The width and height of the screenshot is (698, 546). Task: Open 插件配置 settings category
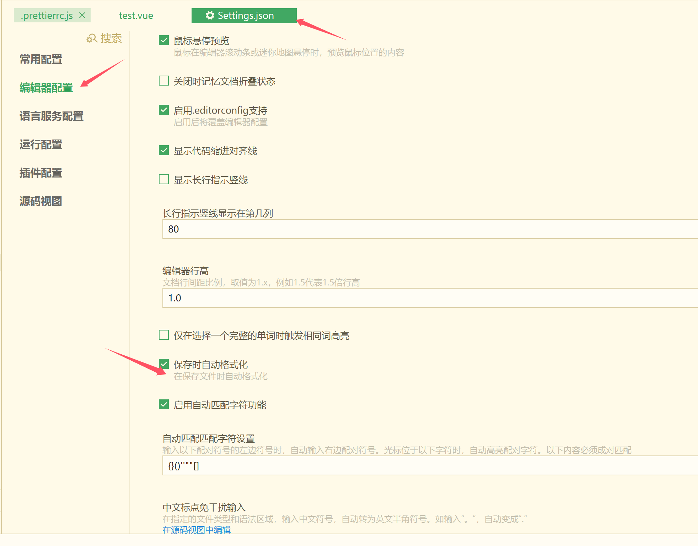pos(41,173)
